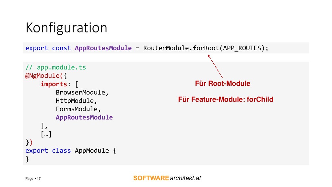Select the 'Konfiguration' slide title
The image size is (332, 187).
66,28
